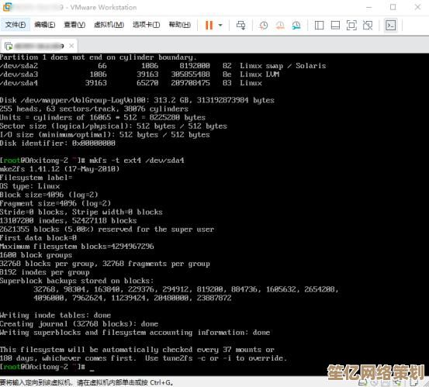Image resolution: width=429 pixels, height=387 pixels.
Task: Revert virtual machine to previous snapshot
Action: pos(280,25)
